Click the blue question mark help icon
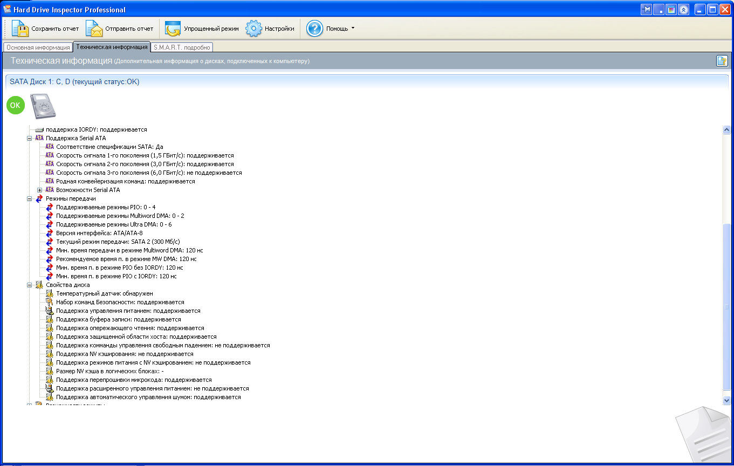This screenshot has height=466, width=734. (x=315, y=29)
